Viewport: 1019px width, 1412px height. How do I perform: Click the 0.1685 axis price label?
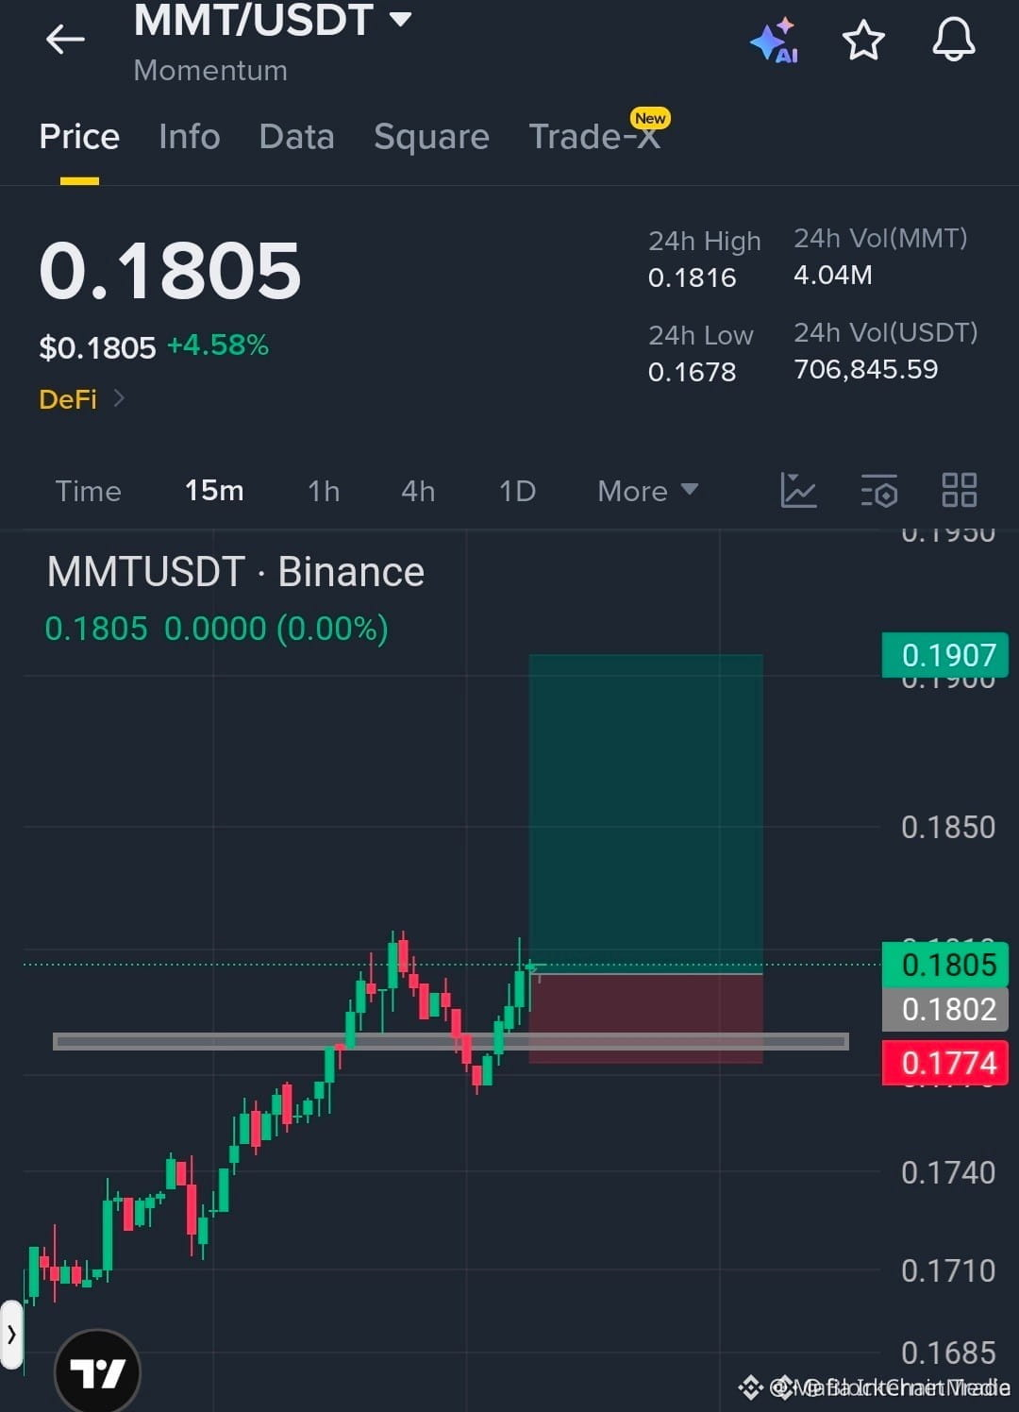tap(948, 1353)
